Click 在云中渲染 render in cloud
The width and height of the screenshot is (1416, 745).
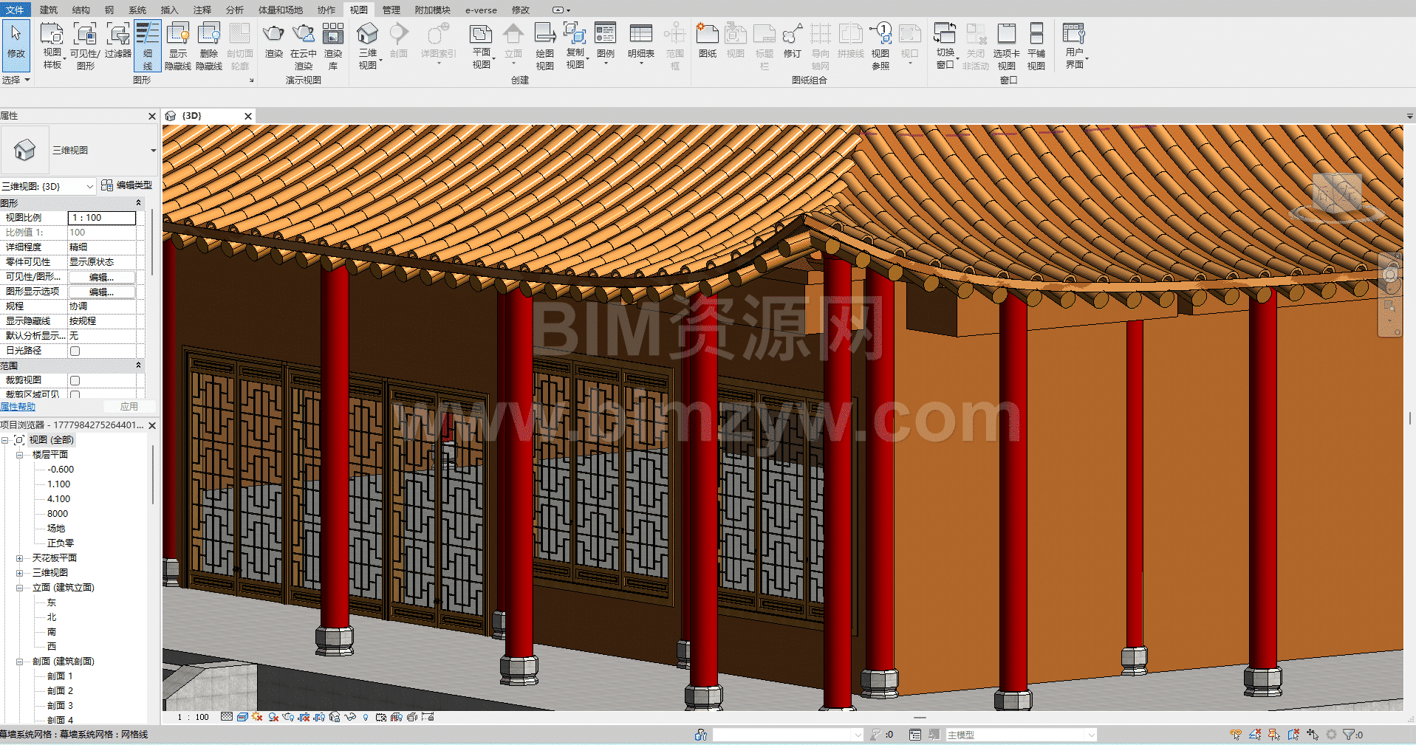303,46
